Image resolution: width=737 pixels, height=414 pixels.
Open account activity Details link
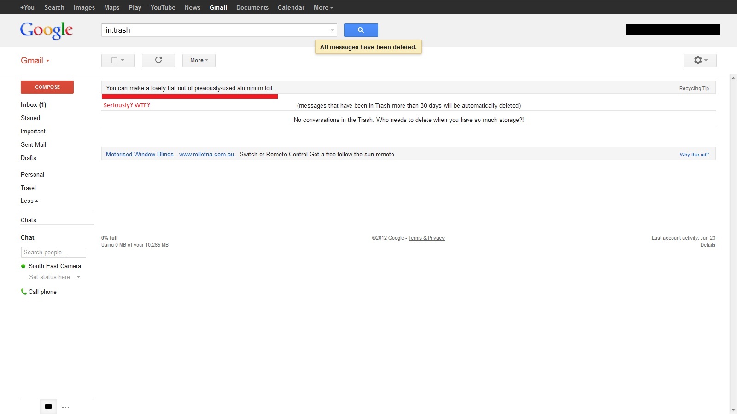[x=708, y=245]
